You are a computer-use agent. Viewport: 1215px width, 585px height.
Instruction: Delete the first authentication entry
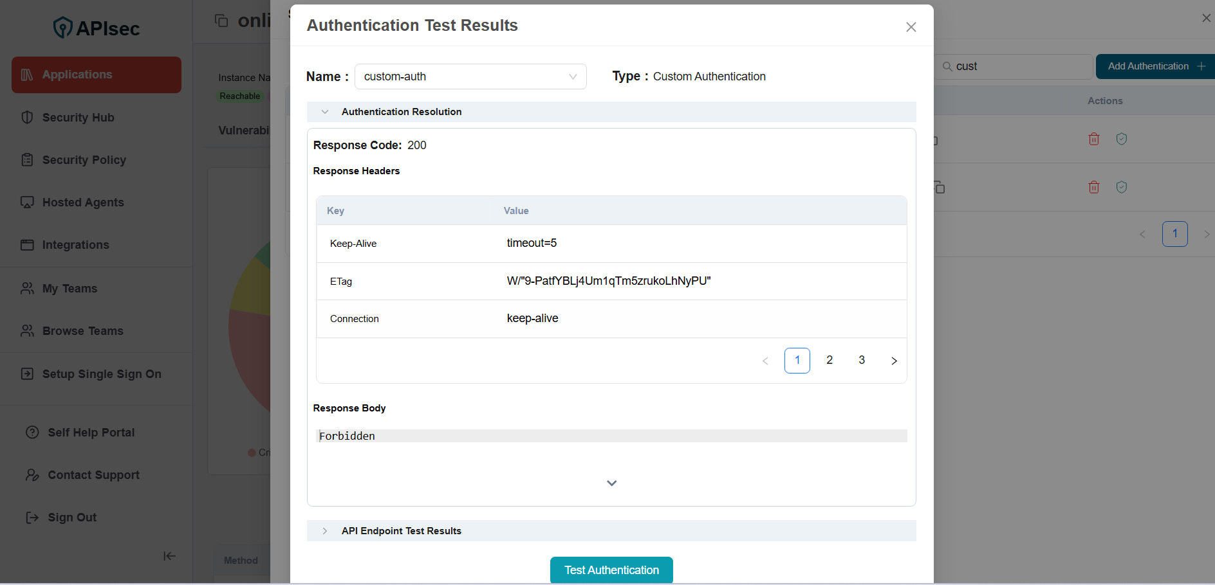coord(1093,138)
